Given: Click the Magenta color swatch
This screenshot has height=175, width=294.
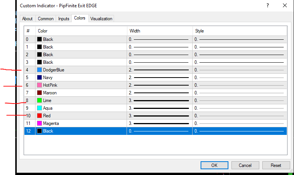Looking at the screenshot, I should coord(39,123).
